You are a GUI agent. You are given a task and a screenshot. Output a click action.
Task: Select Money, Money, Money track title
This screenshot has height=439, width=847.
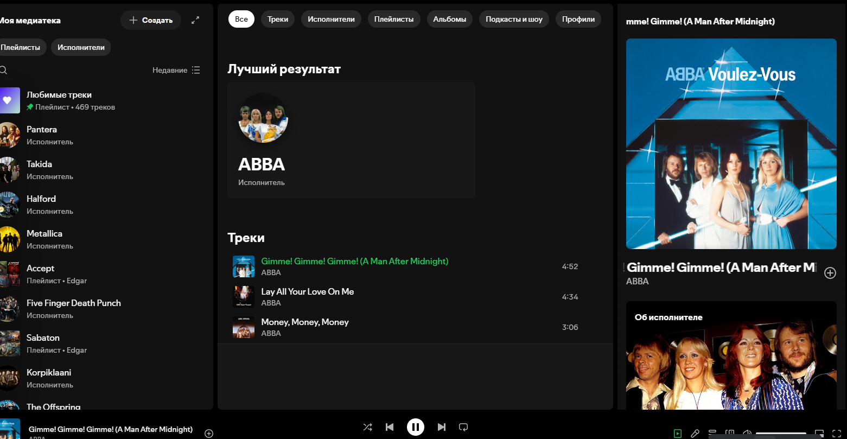(305, 322)
